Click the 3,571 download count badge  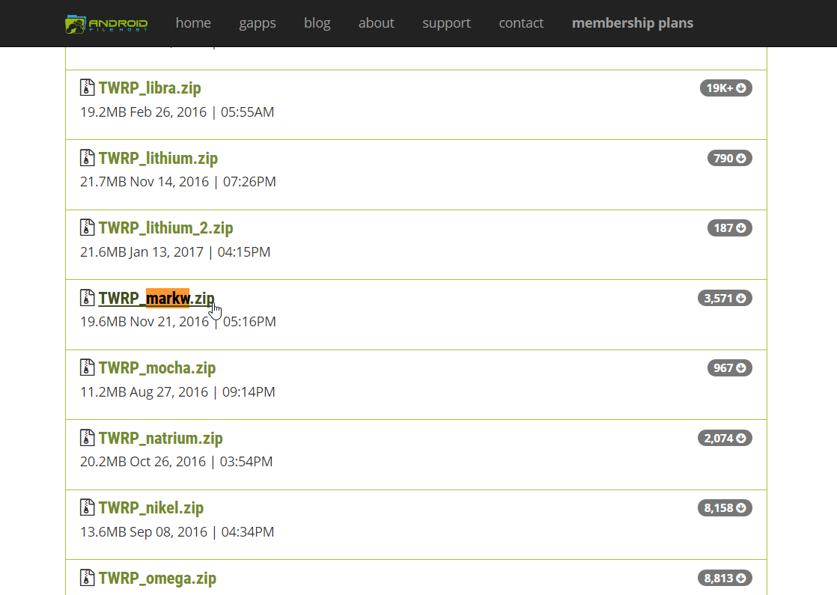[725, 299]
